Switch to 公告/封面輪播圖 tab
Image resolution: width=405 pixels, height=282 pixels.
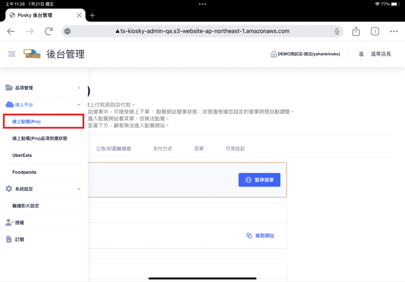(x=114, y=149)
